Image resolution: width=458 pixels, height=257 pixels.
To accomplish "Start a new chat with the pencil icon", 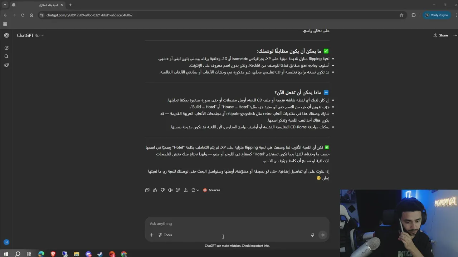I will (x=6, y=47).
